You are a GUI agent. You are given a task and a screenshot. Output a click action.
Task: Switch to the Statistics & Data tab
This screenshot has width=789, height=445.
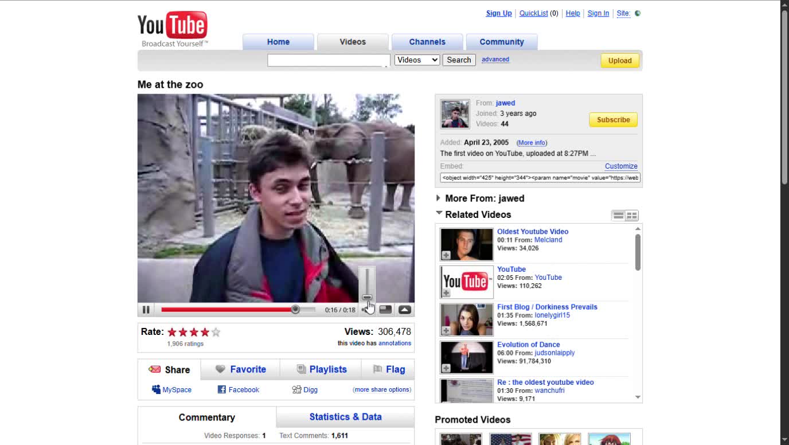(345, 417)
